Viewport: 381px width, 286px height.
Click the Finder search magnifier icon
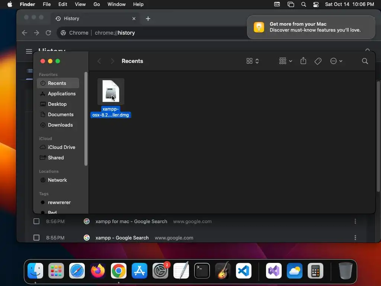(365, 61)
